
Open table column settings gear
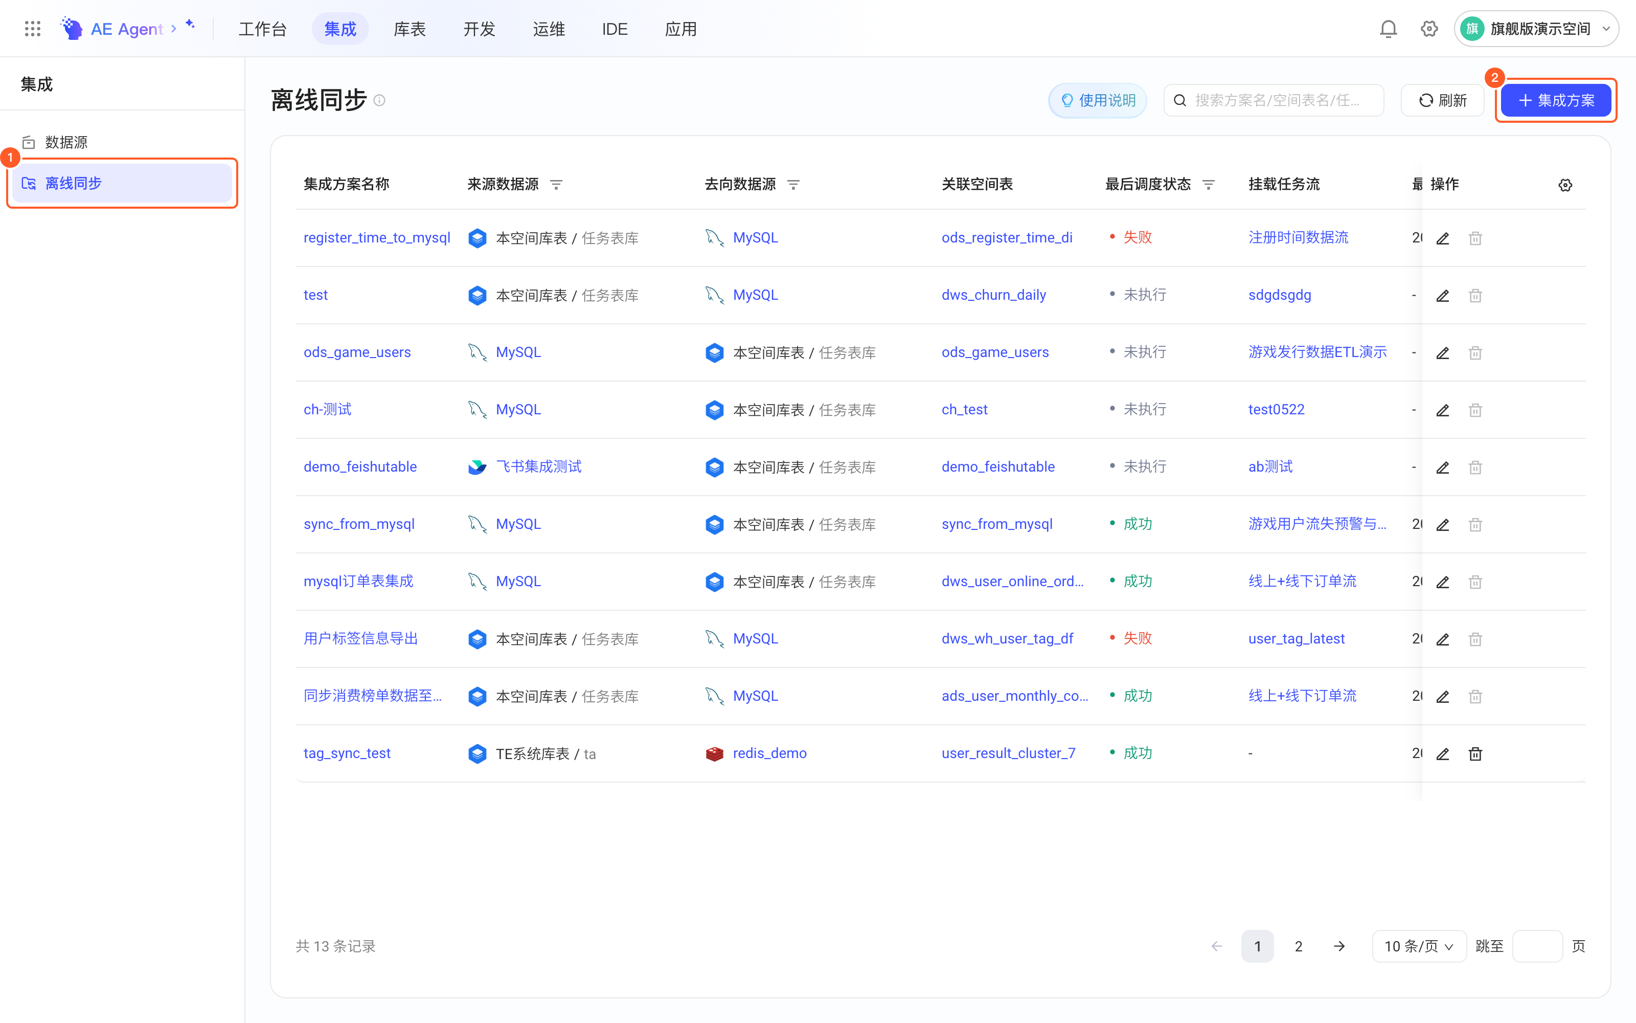click(x=1565, y=185)
